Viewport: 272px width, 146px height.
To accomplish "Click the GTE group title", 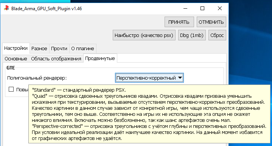I will (x=11, y=68).
